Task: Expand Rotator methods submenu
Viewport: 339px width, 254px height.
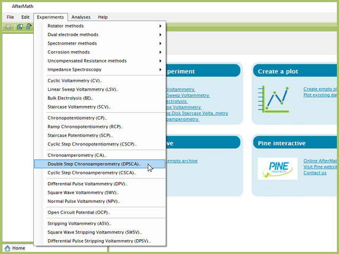Action: [x=100, y=26]
